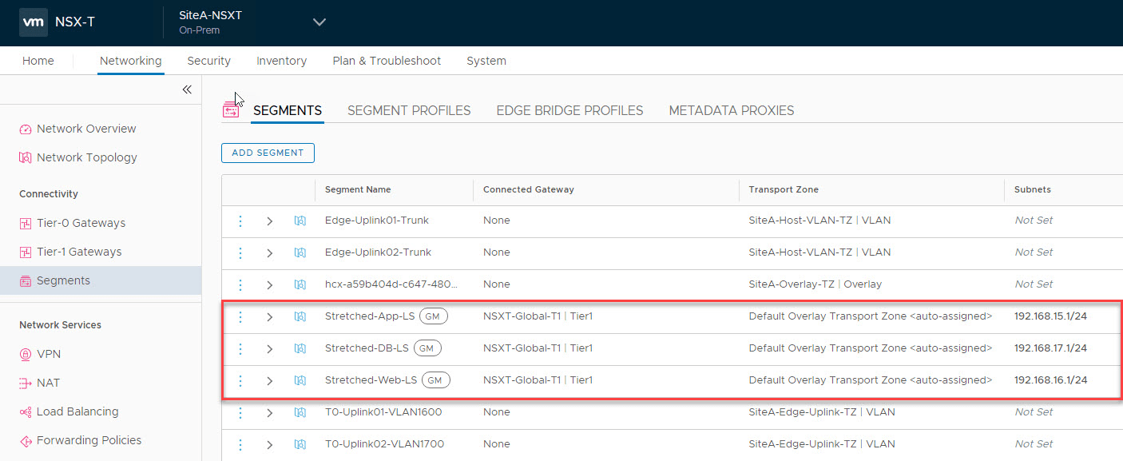Click the Segments sidebar icon
The width and height of the screenshot is (1123, 461).
(26, 281)
